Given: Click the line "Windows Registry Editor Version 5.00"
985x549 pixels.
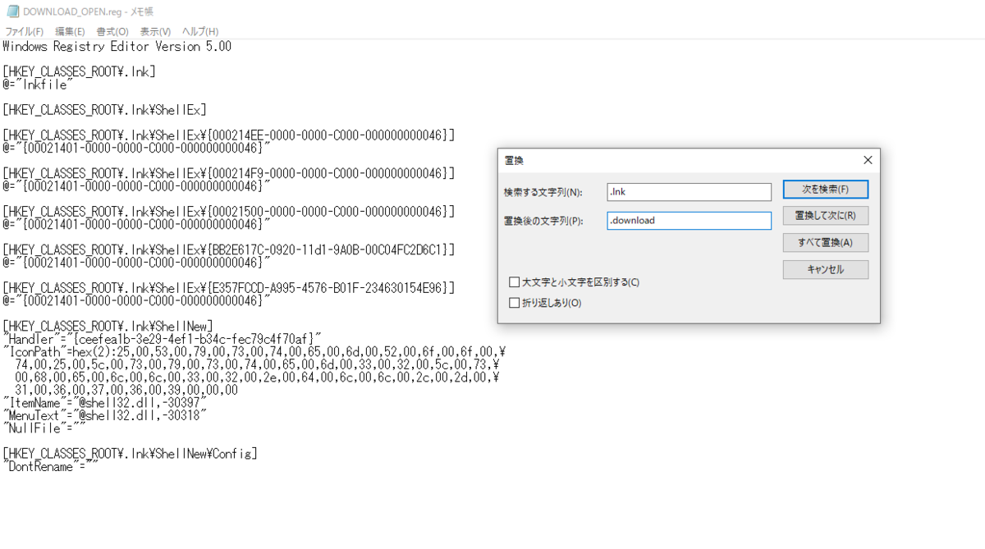Looking at the screenshot, I should point(117,47).
